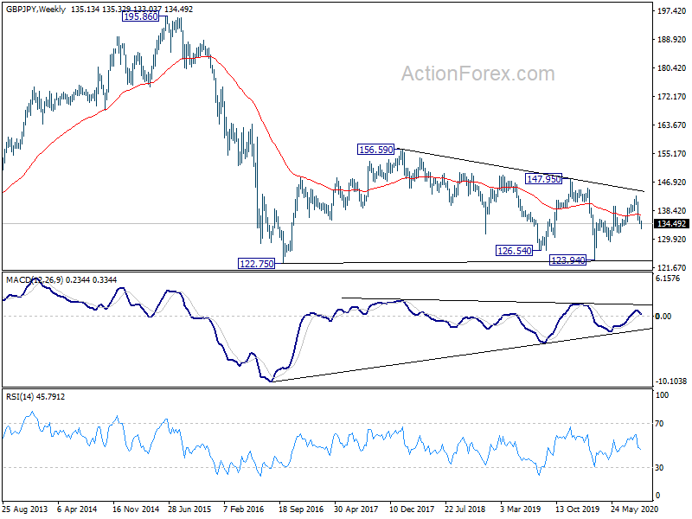This screenshot has height=519, width=692.
Task: Click the 188.920 price axis value
Action: [x=671, y=40]
